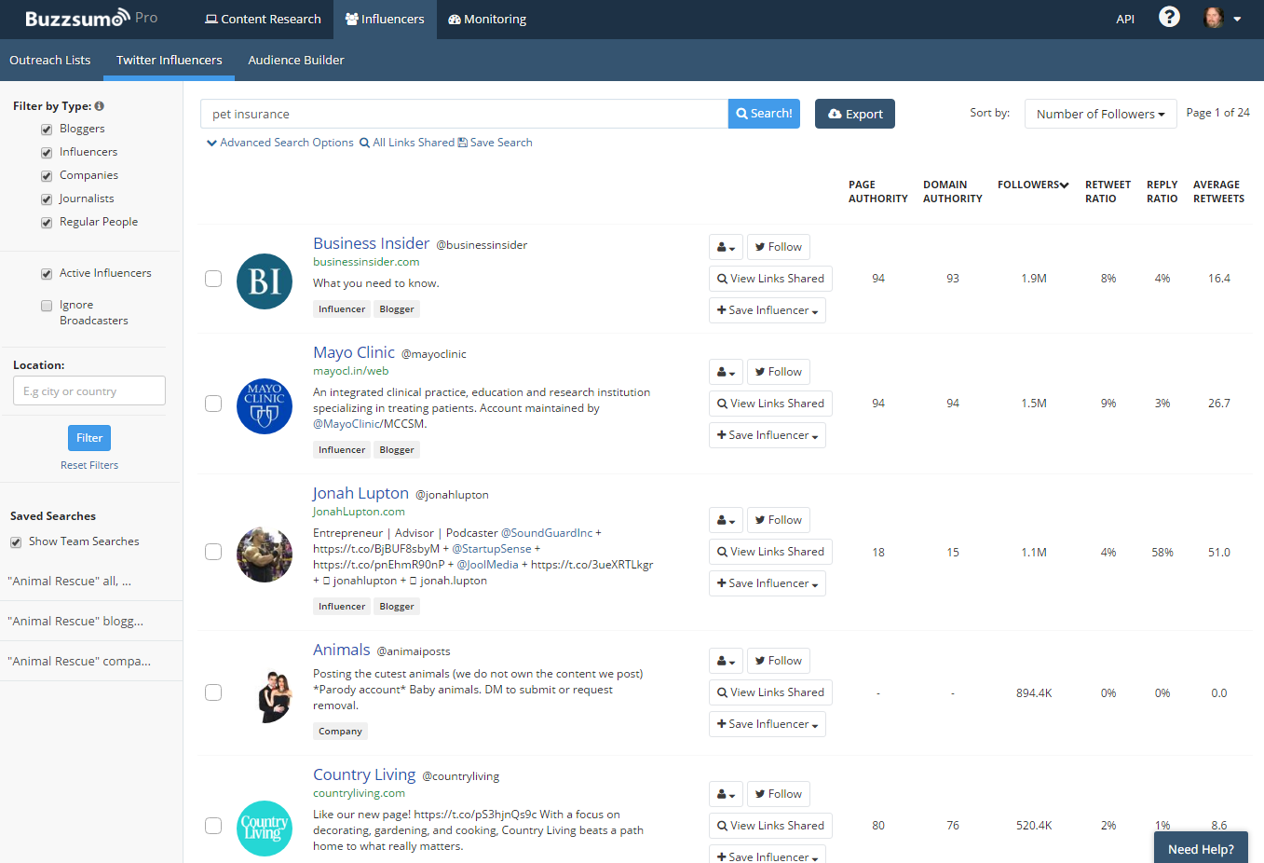Follow the Country Living account
Image resolution: width=1264 pixels, height=863 pixels.
(778, 793)
